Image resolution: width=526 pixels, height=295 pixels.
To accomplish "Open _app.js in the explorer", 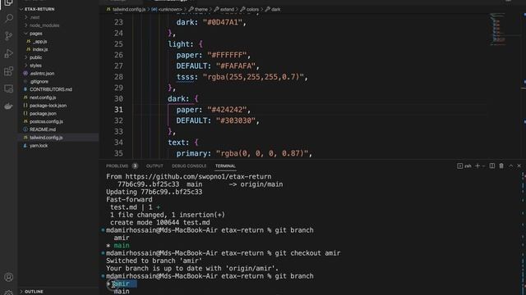I will pos(40,42).
